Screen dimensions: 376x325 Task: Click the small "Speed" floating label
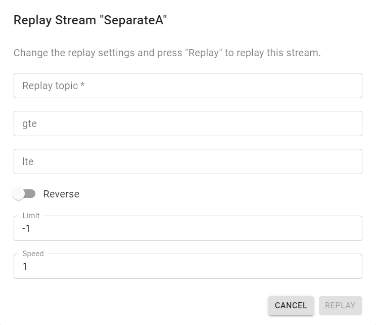(x=33, y=254)
